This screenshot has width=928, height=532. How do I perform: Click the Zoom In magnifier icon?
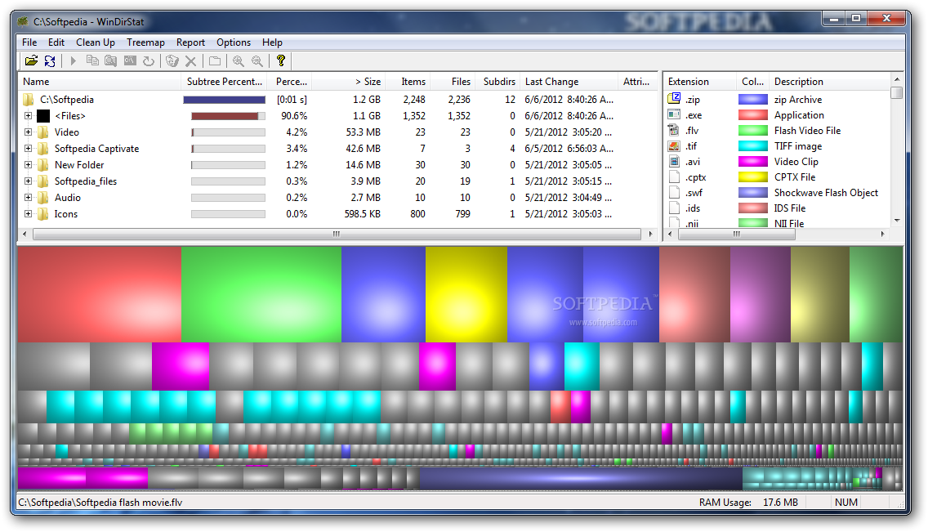(238, 60)
